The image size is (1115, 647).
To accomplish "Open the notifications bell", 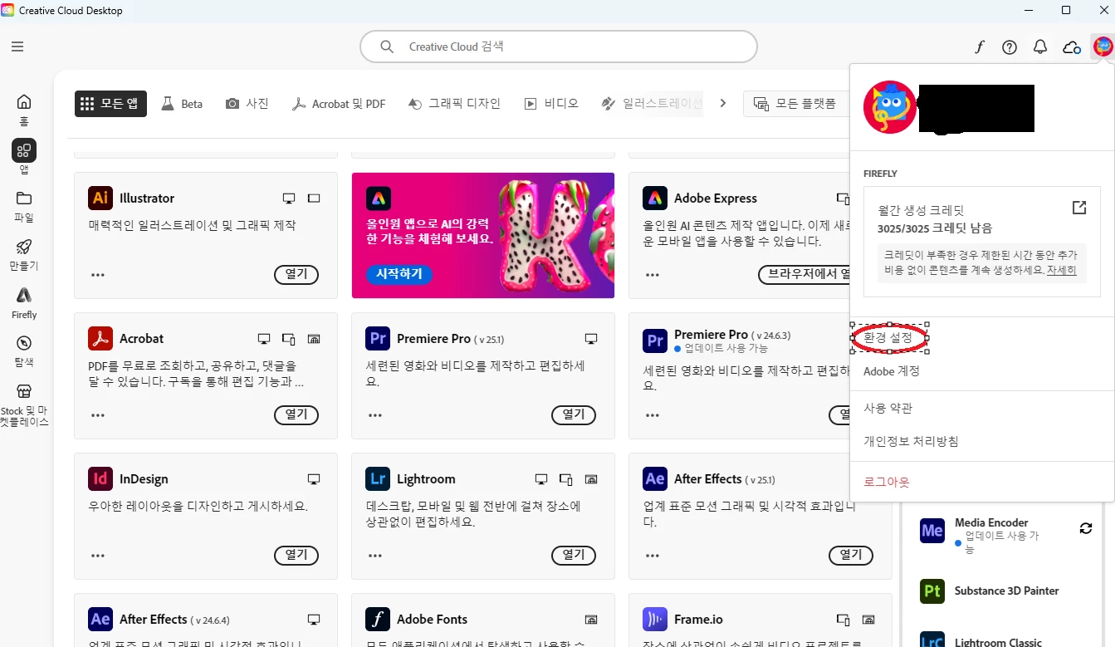I will coord(1040,47).
